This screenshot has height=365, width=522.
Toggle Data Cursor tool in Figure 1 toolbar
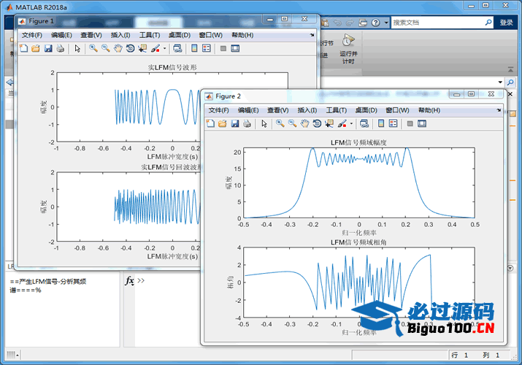click(142, 49)
